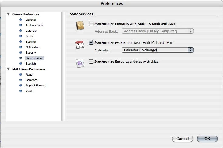
Task: Open the Reply & Forward preferences
Action: pyautogui.click(x=36, y=86)
